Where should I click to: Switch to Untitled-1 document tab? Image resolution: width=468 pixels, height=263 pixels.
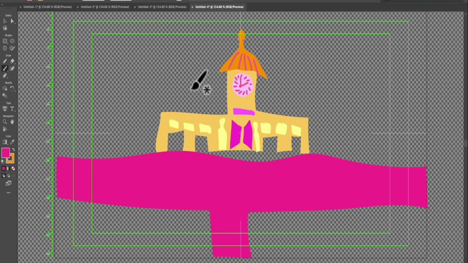[48, 7]
